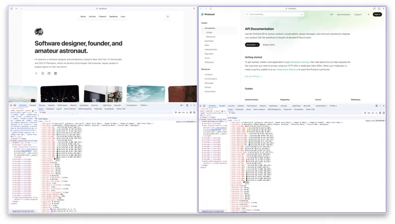Open API link in Protocol header

click(331, 15)
